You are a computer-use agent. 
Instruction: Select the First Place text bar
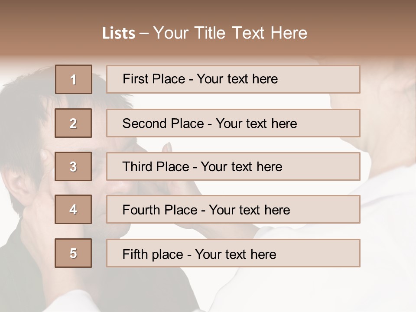233,79
